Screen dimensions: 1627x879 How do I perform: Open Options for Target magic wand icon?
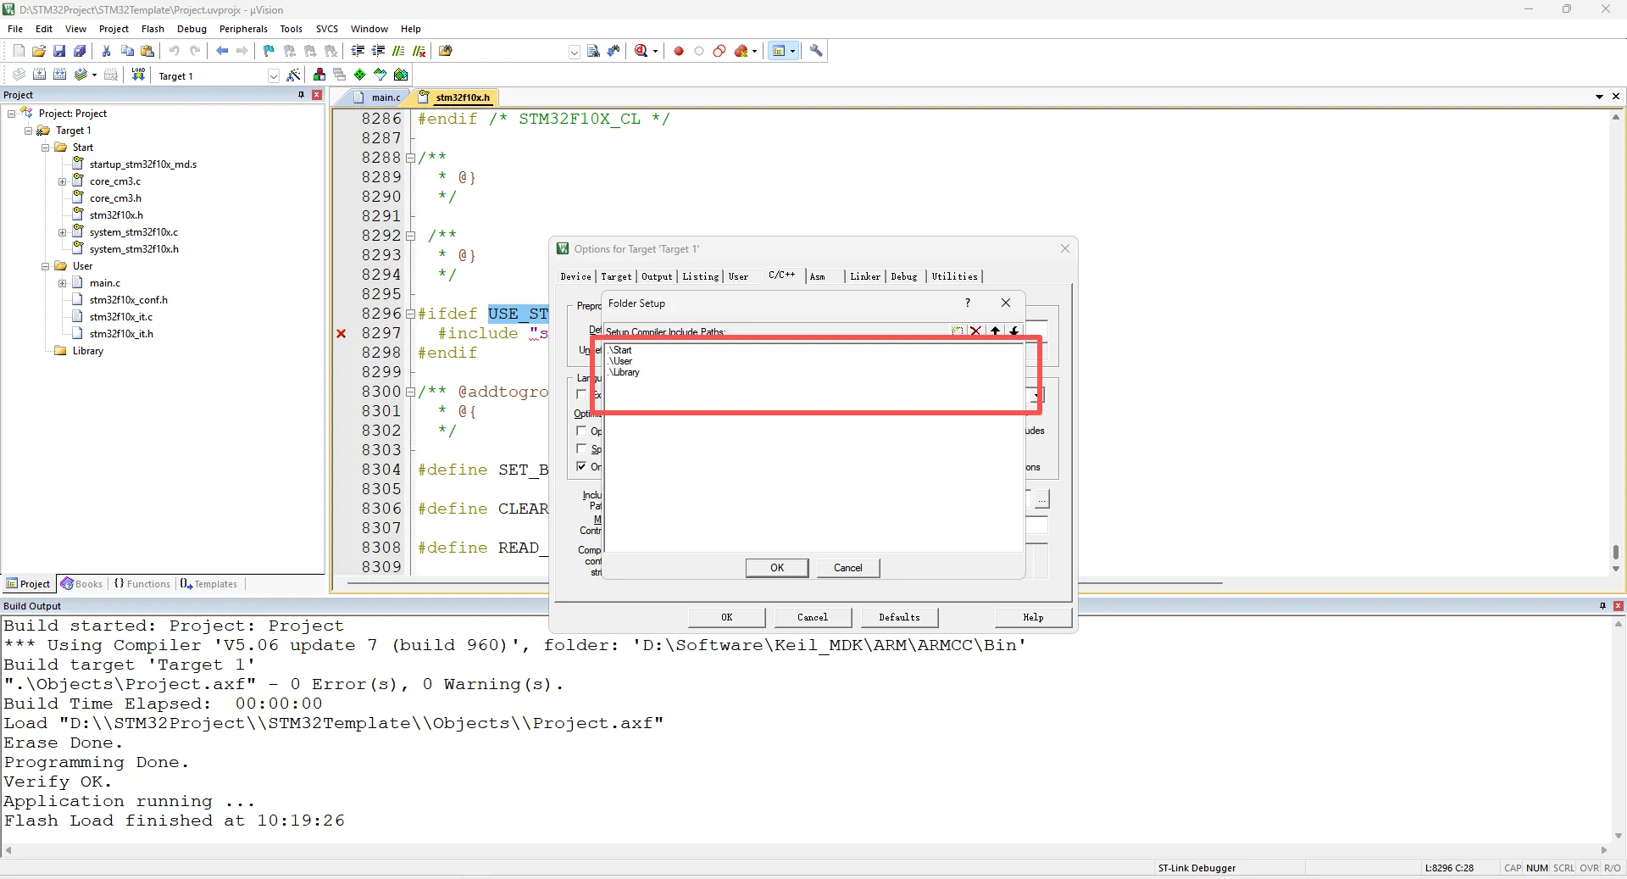click(293, 75)
